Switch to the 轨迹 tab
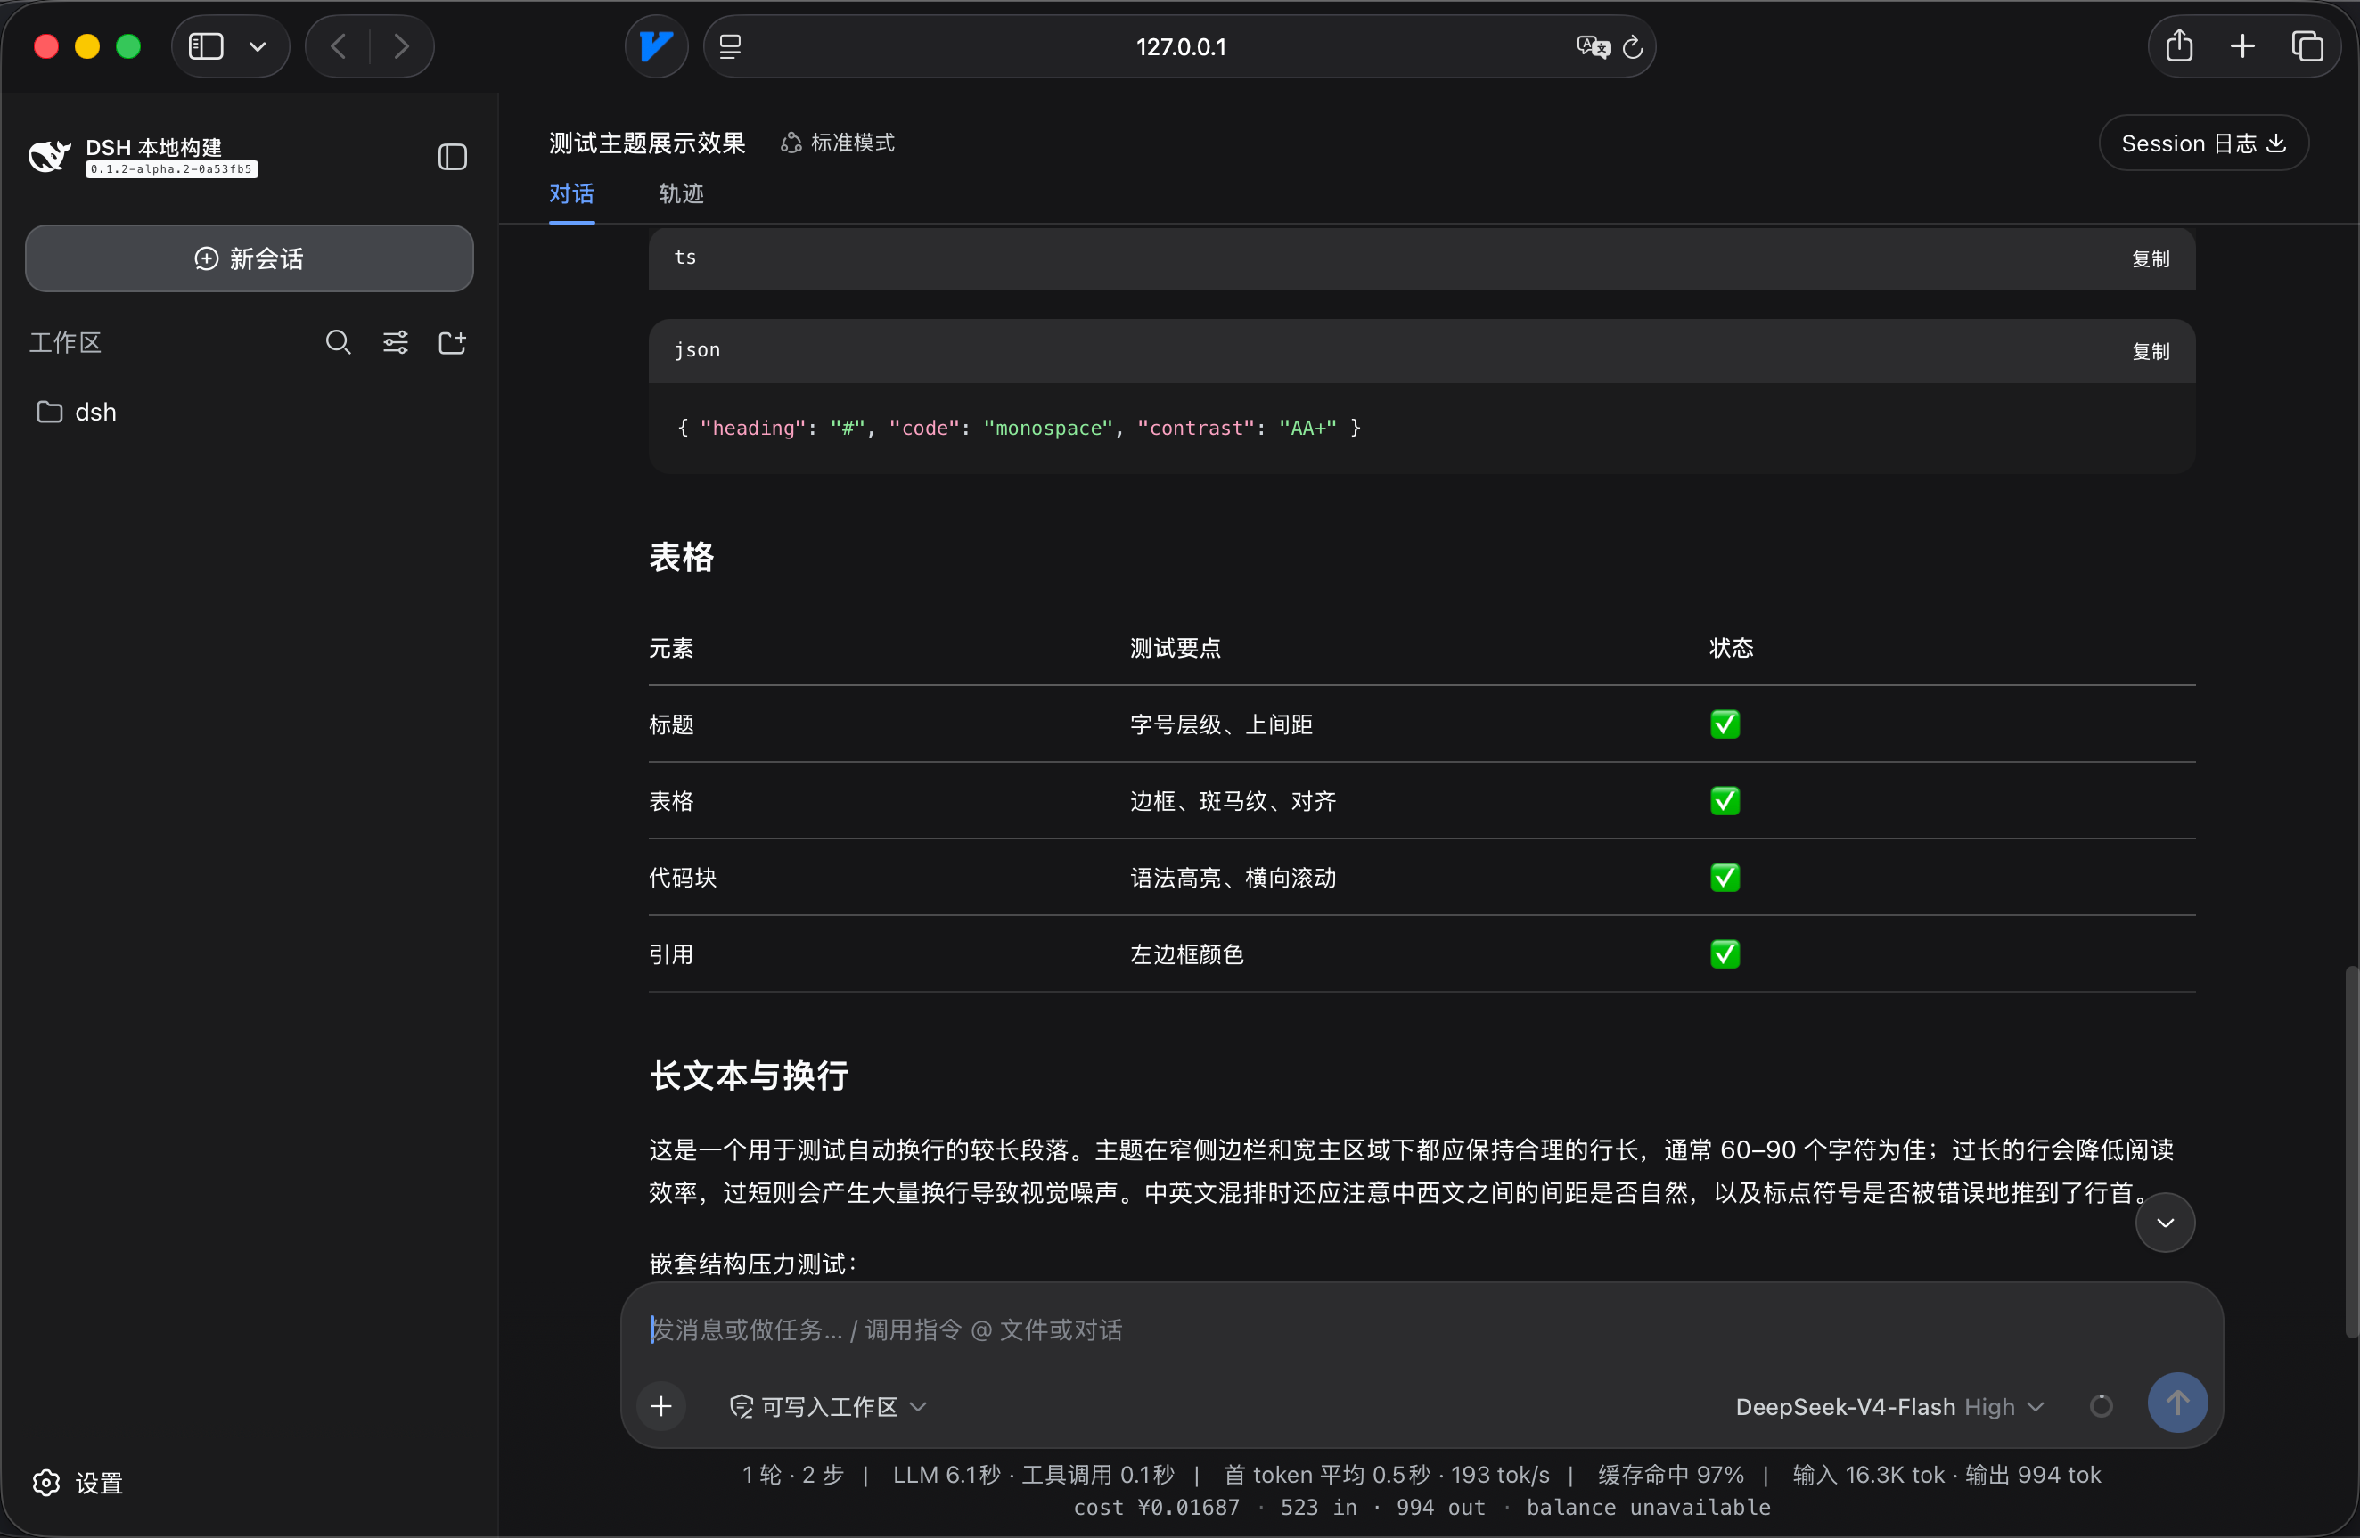 pyautogui.click(x=681, y=194)
